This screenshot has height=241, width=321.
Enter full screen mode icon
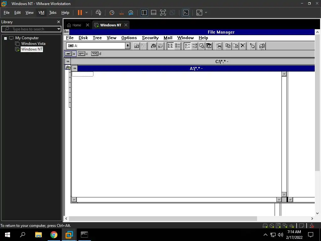[x=163, y=13]
